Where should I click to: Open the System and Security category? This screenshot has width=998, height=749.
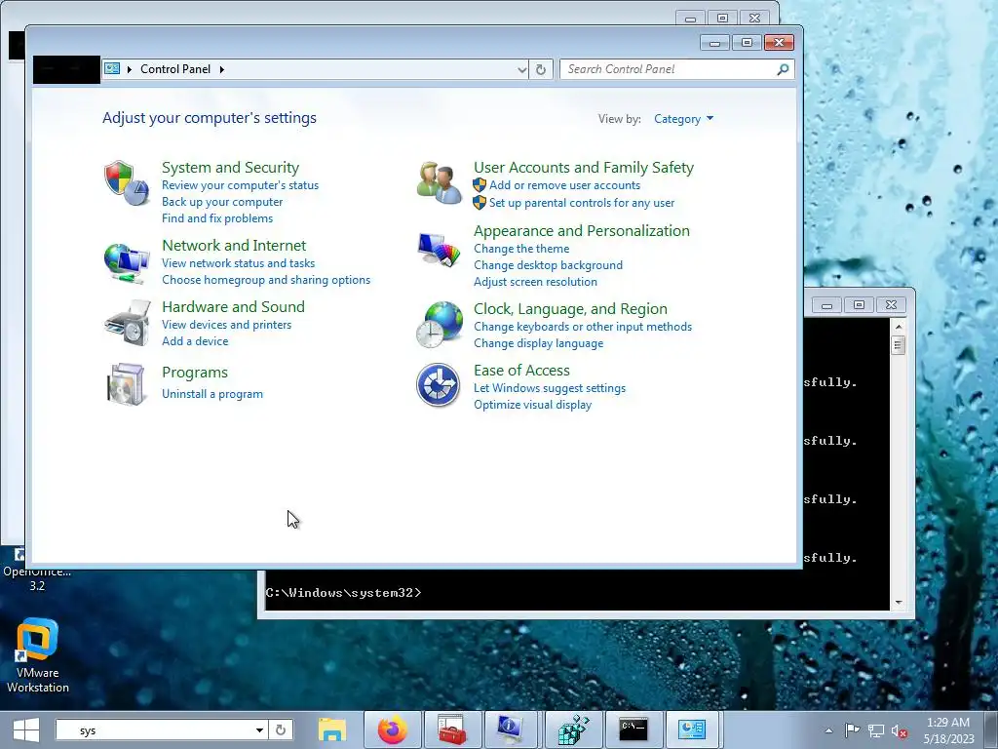[230, 168]
